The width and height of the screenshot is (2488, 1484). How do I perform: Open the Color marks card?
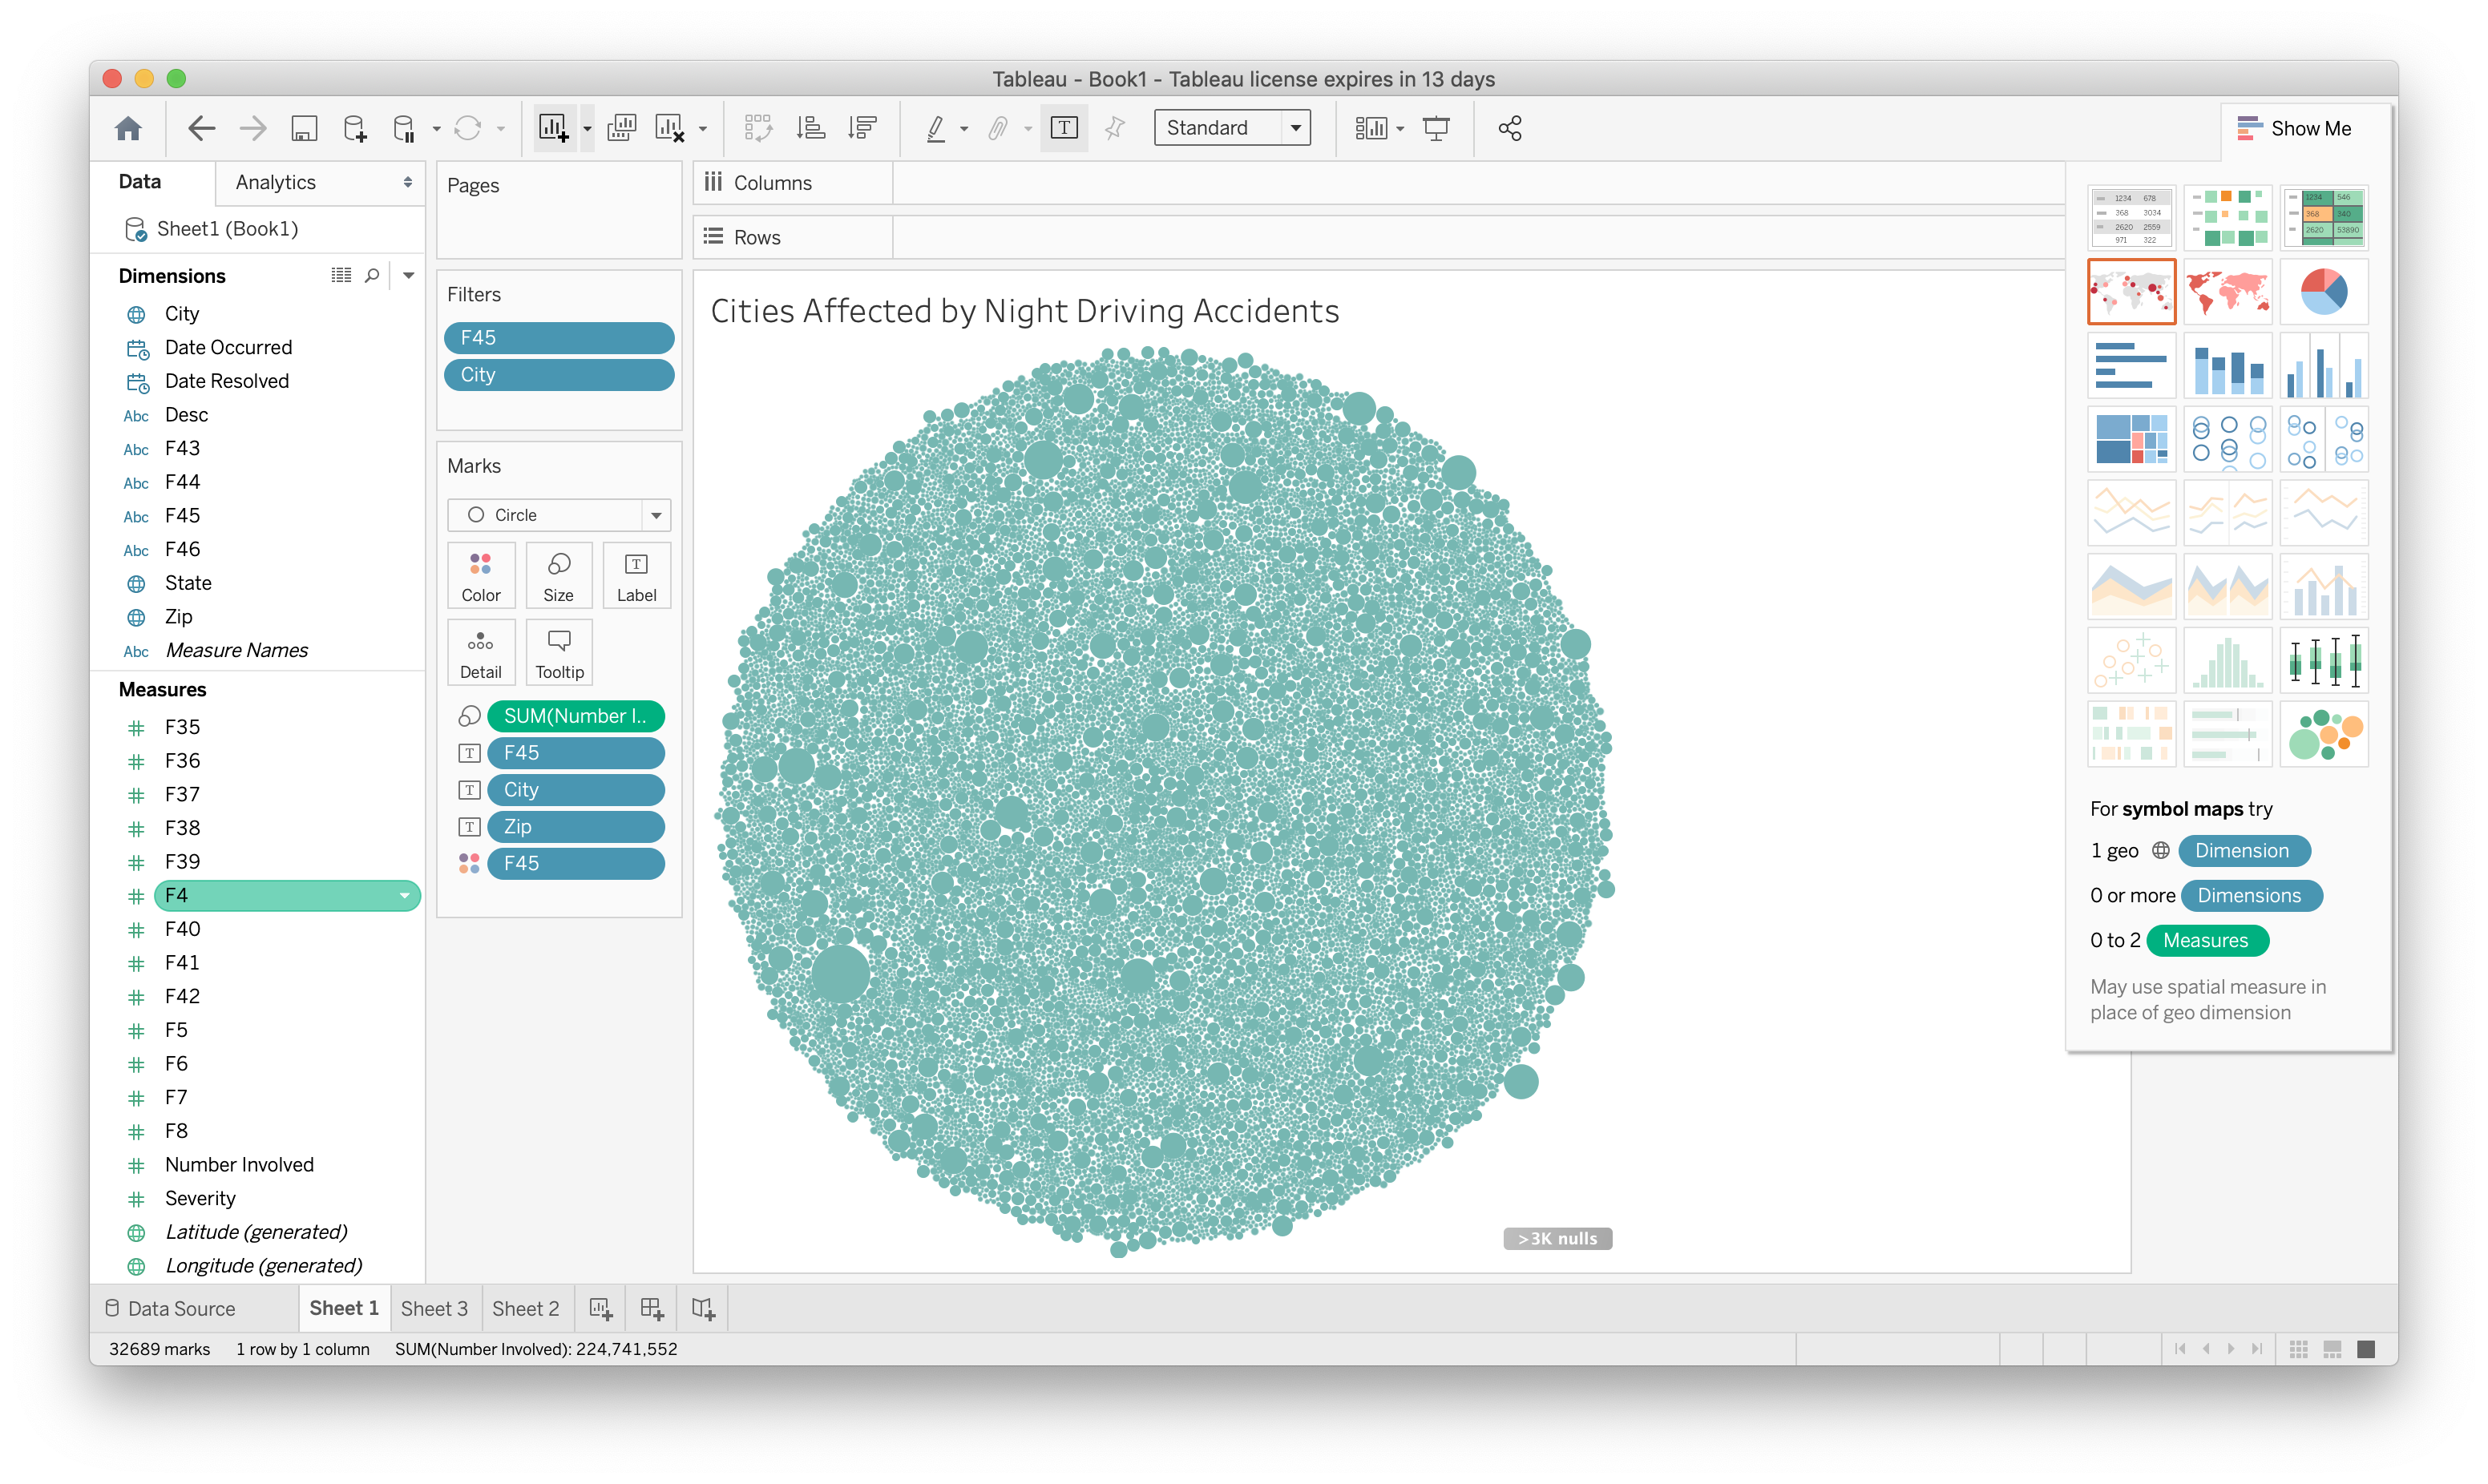[x=481, y=576]
